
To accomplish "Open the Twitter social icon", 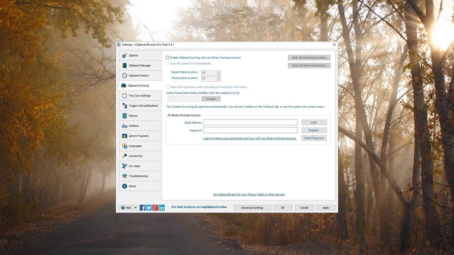I will pos(149,208).
